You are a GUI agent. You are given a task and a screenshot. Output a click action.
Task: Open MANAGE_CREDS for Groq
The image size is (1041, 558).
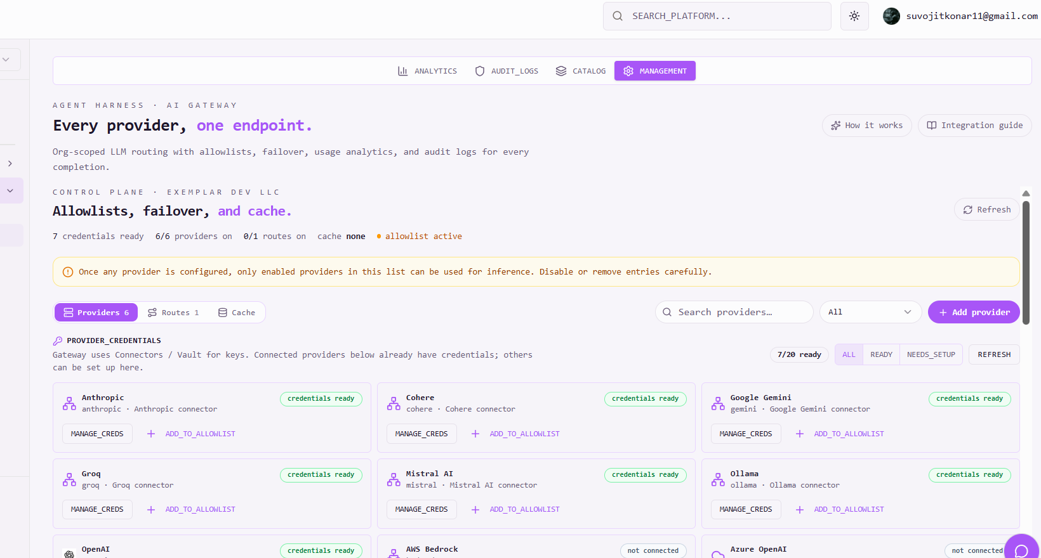pos(97,510)
